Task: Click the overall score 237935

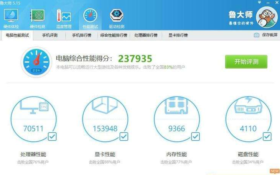Action: pos(135,59)
